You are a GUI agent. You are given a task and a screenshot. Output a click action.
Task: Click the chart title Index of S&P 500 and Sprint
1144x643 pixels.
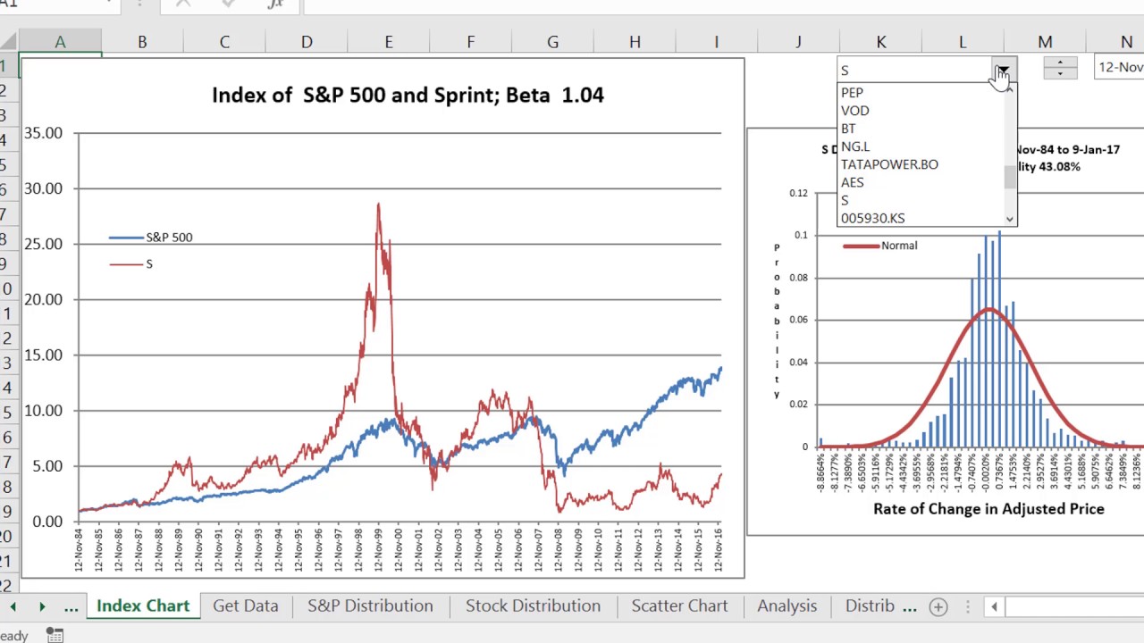coord(408,95)
